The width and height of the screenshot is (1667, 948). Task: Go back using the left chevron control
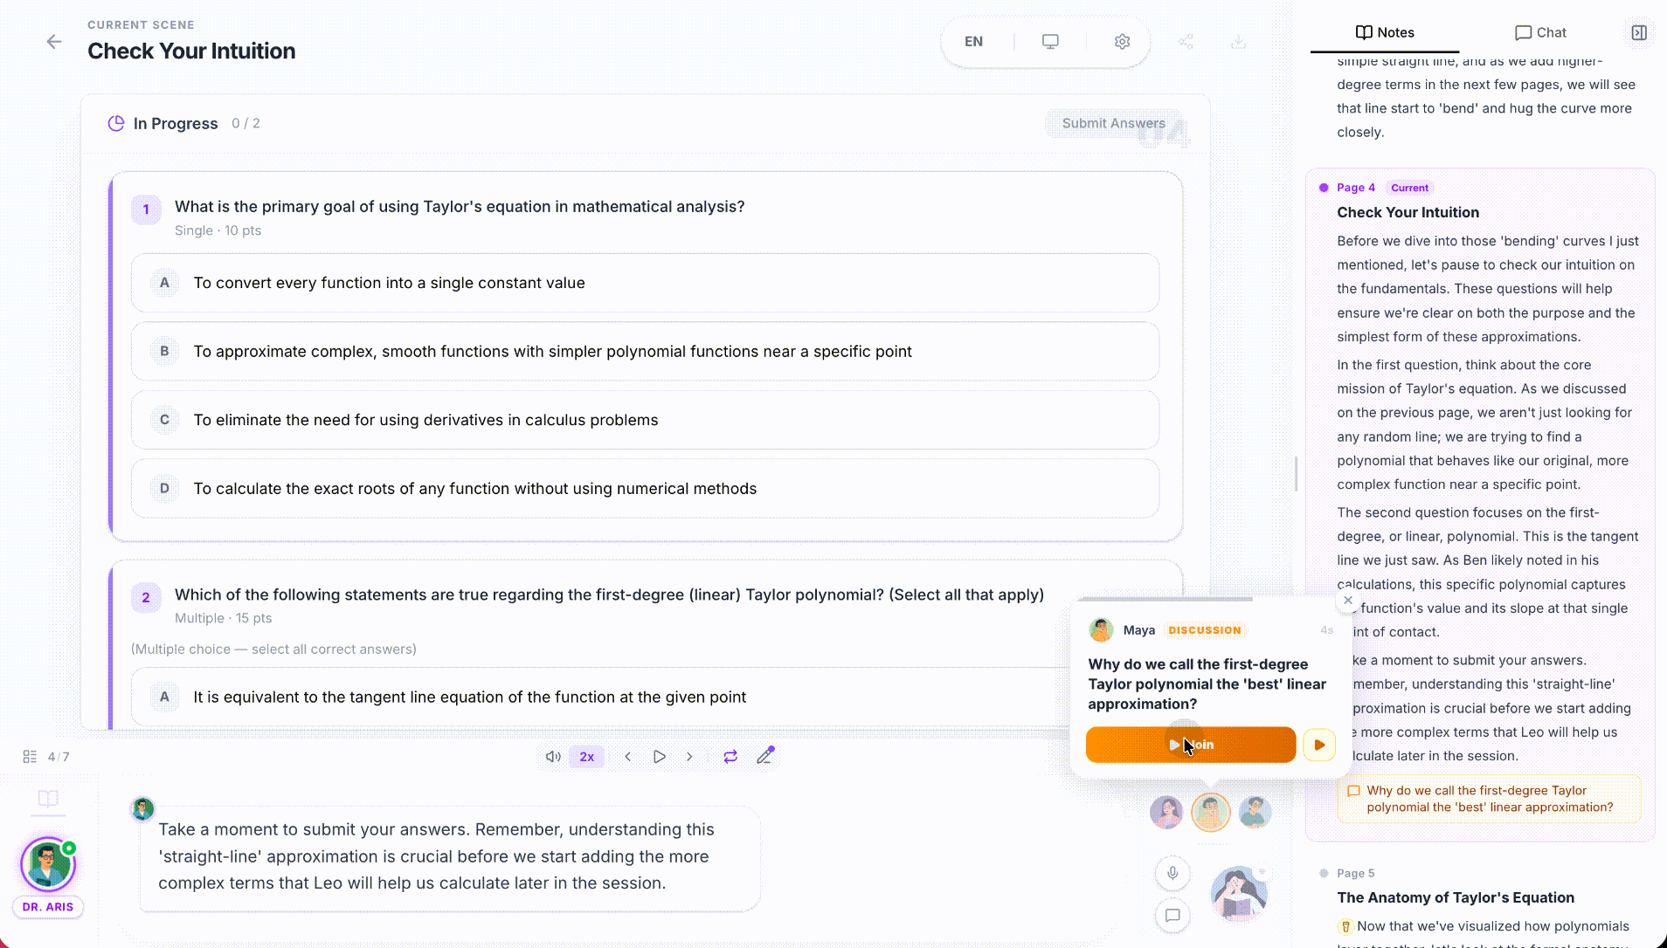coord(628,756)
